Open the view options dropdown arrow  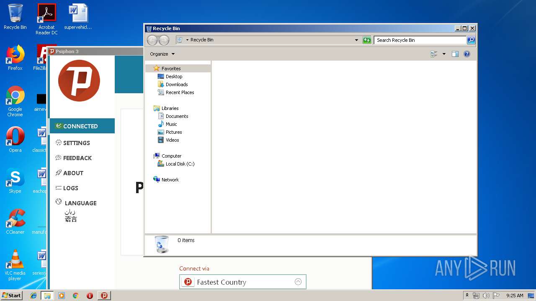[x=444, y=54]
